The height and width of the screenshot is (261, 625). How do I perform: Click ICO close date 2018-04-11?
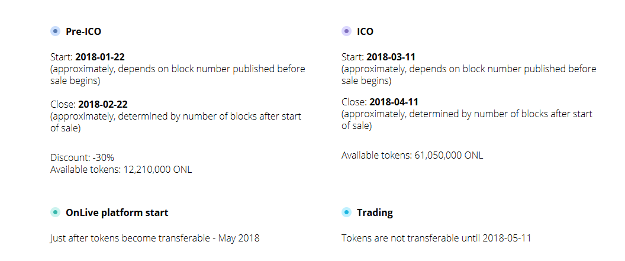point(394,102)
